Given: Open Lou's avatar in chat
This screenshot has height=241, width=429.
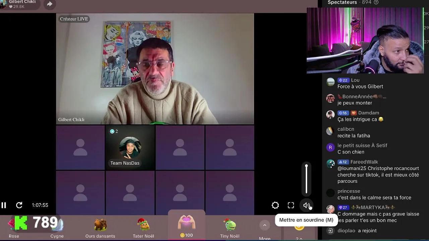Looking at the screenshot, I should (x=330, y=82).
